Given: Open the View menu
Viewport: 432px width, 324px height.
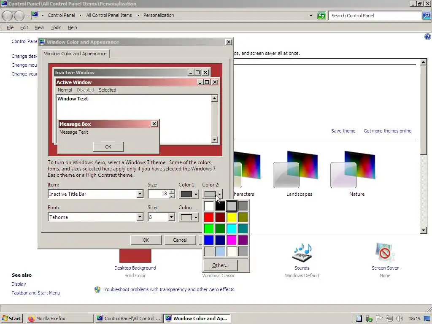Looking at the screenshot, I should (39, 27).
